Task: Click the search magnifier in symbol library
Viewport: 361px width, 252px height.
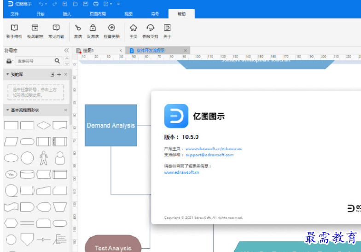Action: tap(57, 61)
